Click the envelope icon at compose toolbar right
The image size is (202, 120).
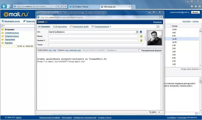pyautogui.click(x=158, y=27)
